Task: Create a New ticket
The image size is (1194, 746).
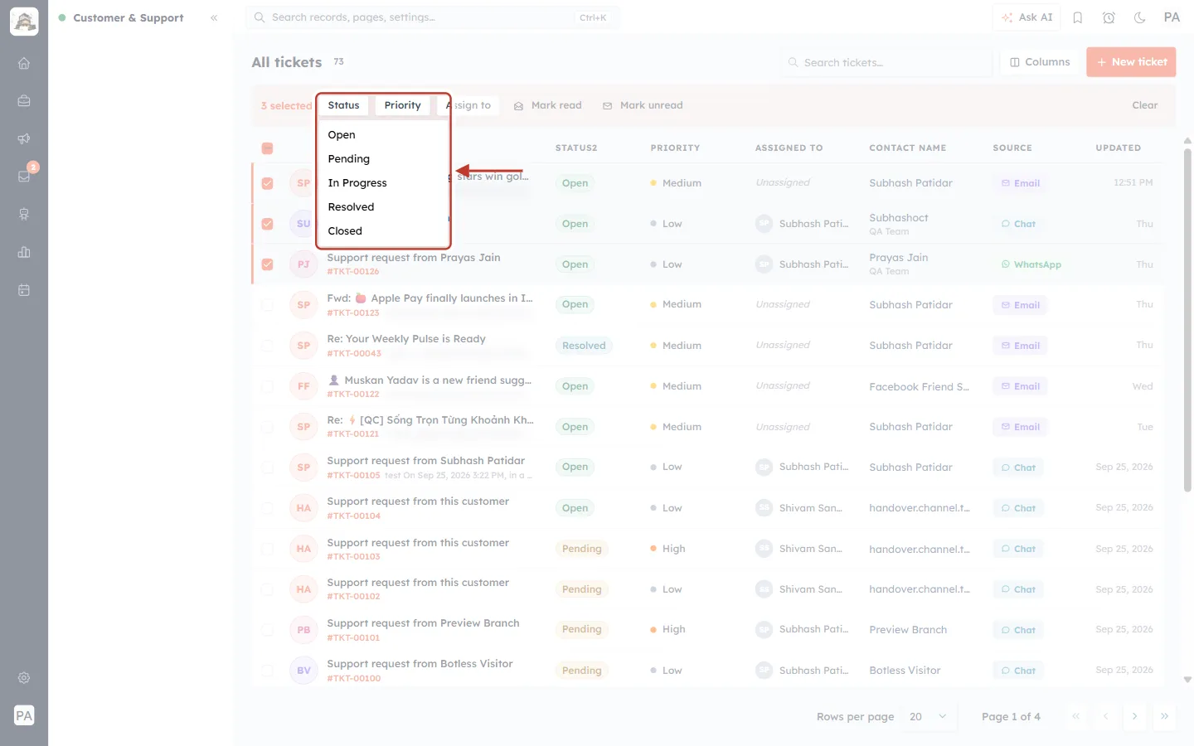Action: pyautogui.click(x=1131, y=62)
